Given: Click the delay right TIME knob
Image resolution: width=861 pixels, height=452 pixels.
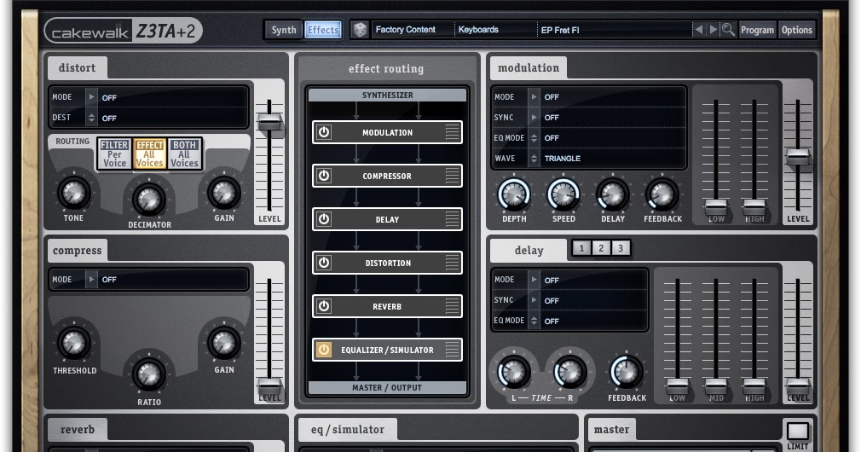Looking at the screenshot, I should (x=569, y=373).
